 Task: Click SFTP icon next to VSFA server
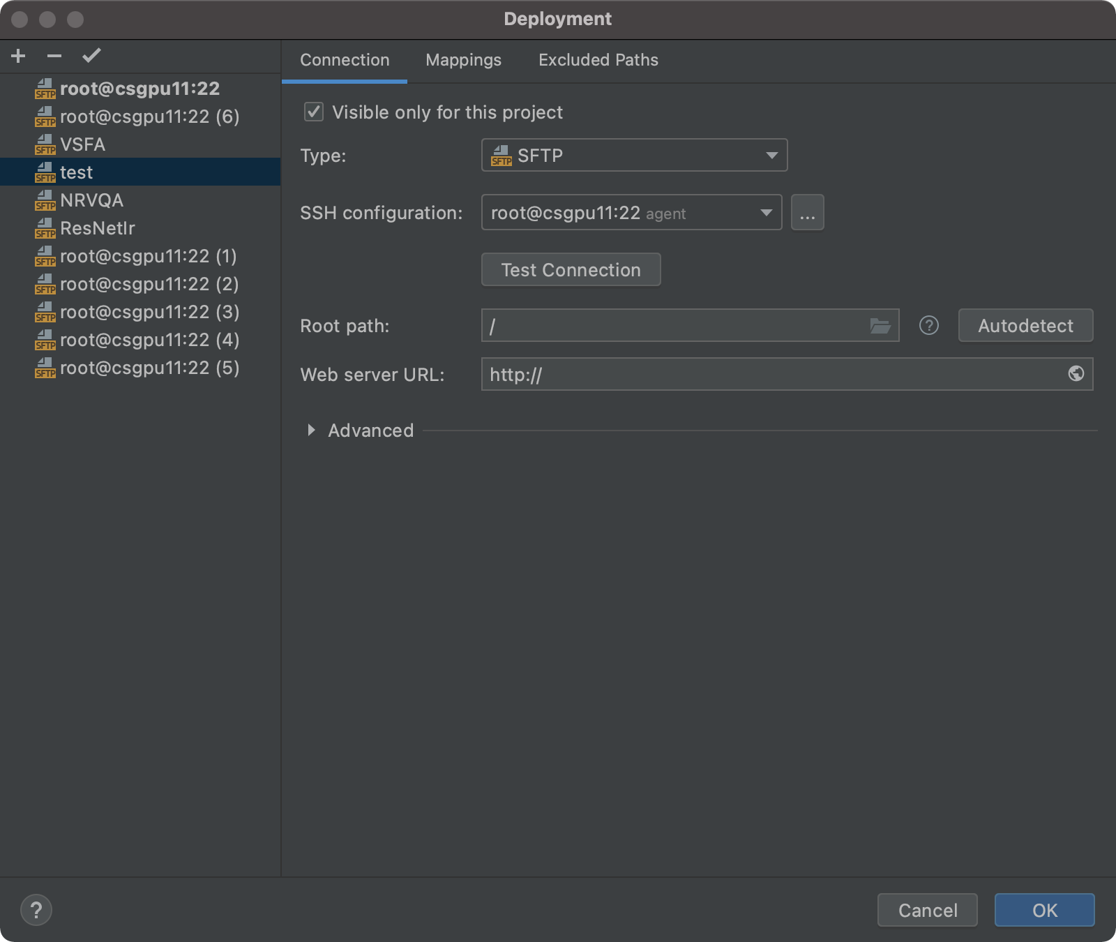pos(45,144)
